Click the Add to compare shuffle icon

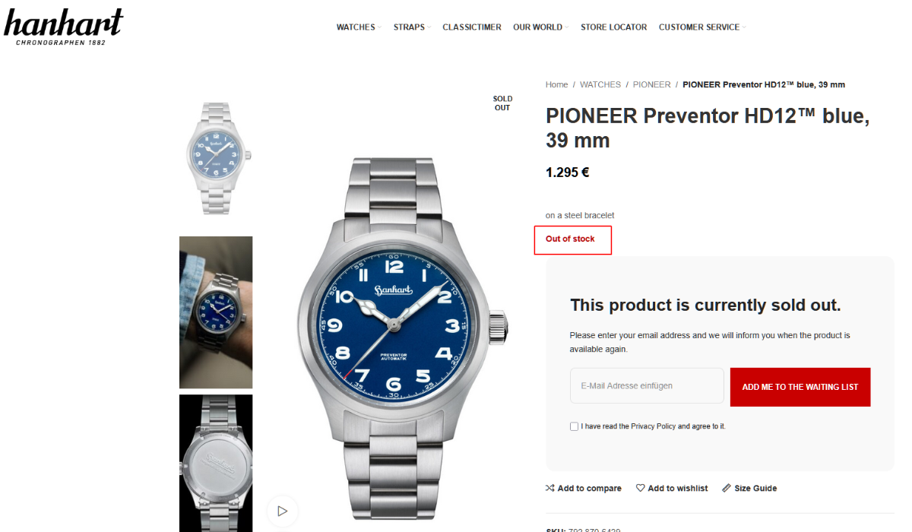tap(549, 488)
